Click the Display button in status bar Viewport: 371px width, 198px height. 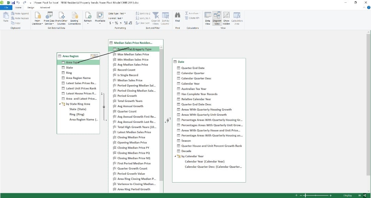[x=348, y=195]
